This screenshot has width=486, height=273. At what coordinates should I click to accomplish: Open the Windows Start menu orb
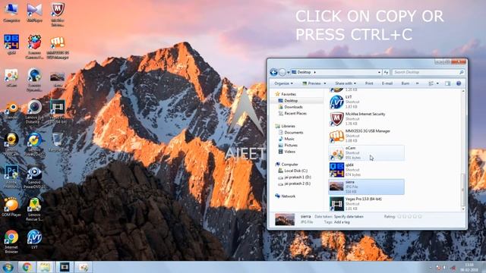[x=8, y=267]
